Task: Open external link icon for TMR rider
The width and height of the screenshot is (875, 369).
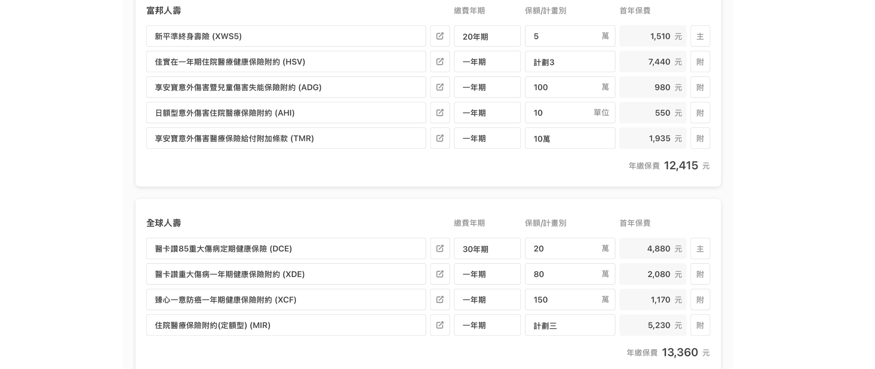Action: click(440, 138)
